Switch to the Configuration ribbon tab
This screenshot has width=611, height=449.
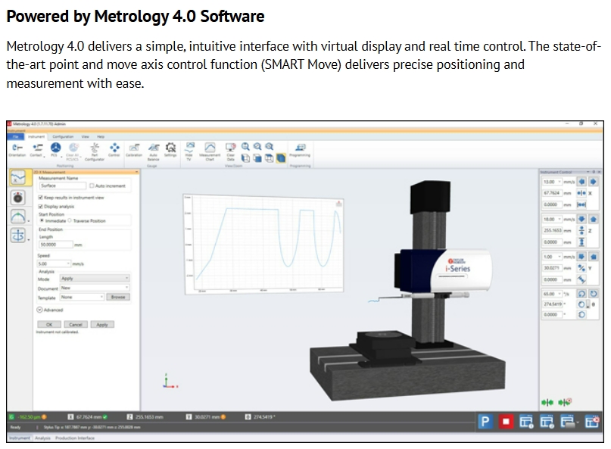63,137
